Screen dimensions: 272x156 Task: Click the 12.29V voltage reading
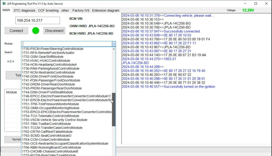(248, 10)
